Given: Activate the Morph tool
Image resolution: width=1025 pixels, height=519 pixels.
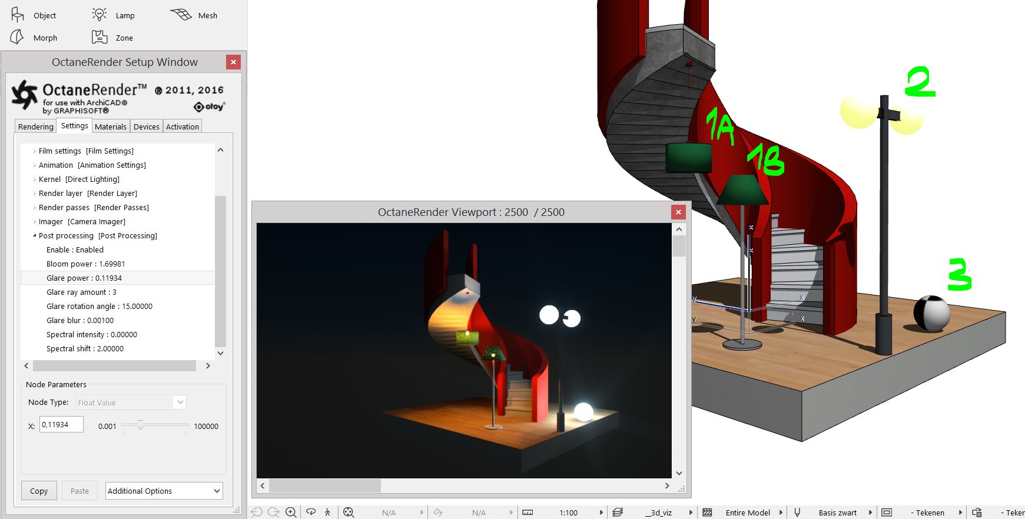Looking at the screenshot, I should [18, 37].
